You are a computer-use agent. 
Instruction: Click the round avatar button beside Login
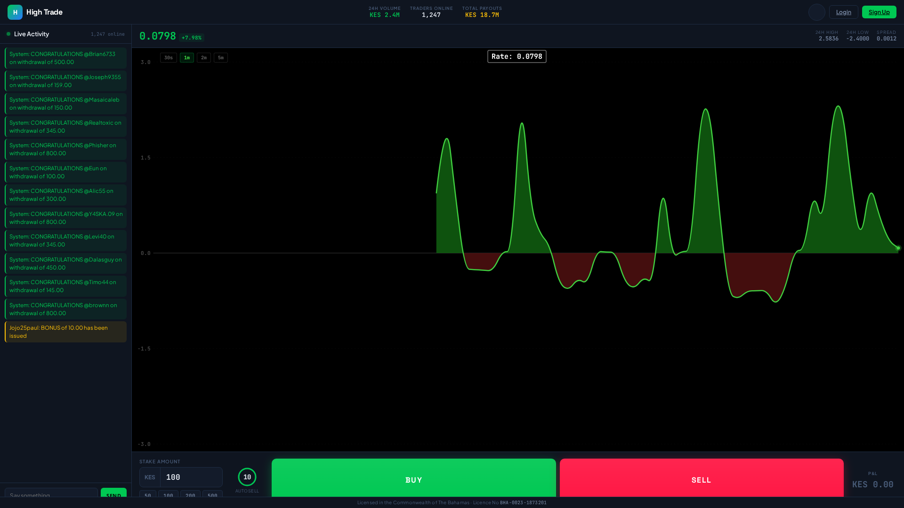(x=817, y=12)
